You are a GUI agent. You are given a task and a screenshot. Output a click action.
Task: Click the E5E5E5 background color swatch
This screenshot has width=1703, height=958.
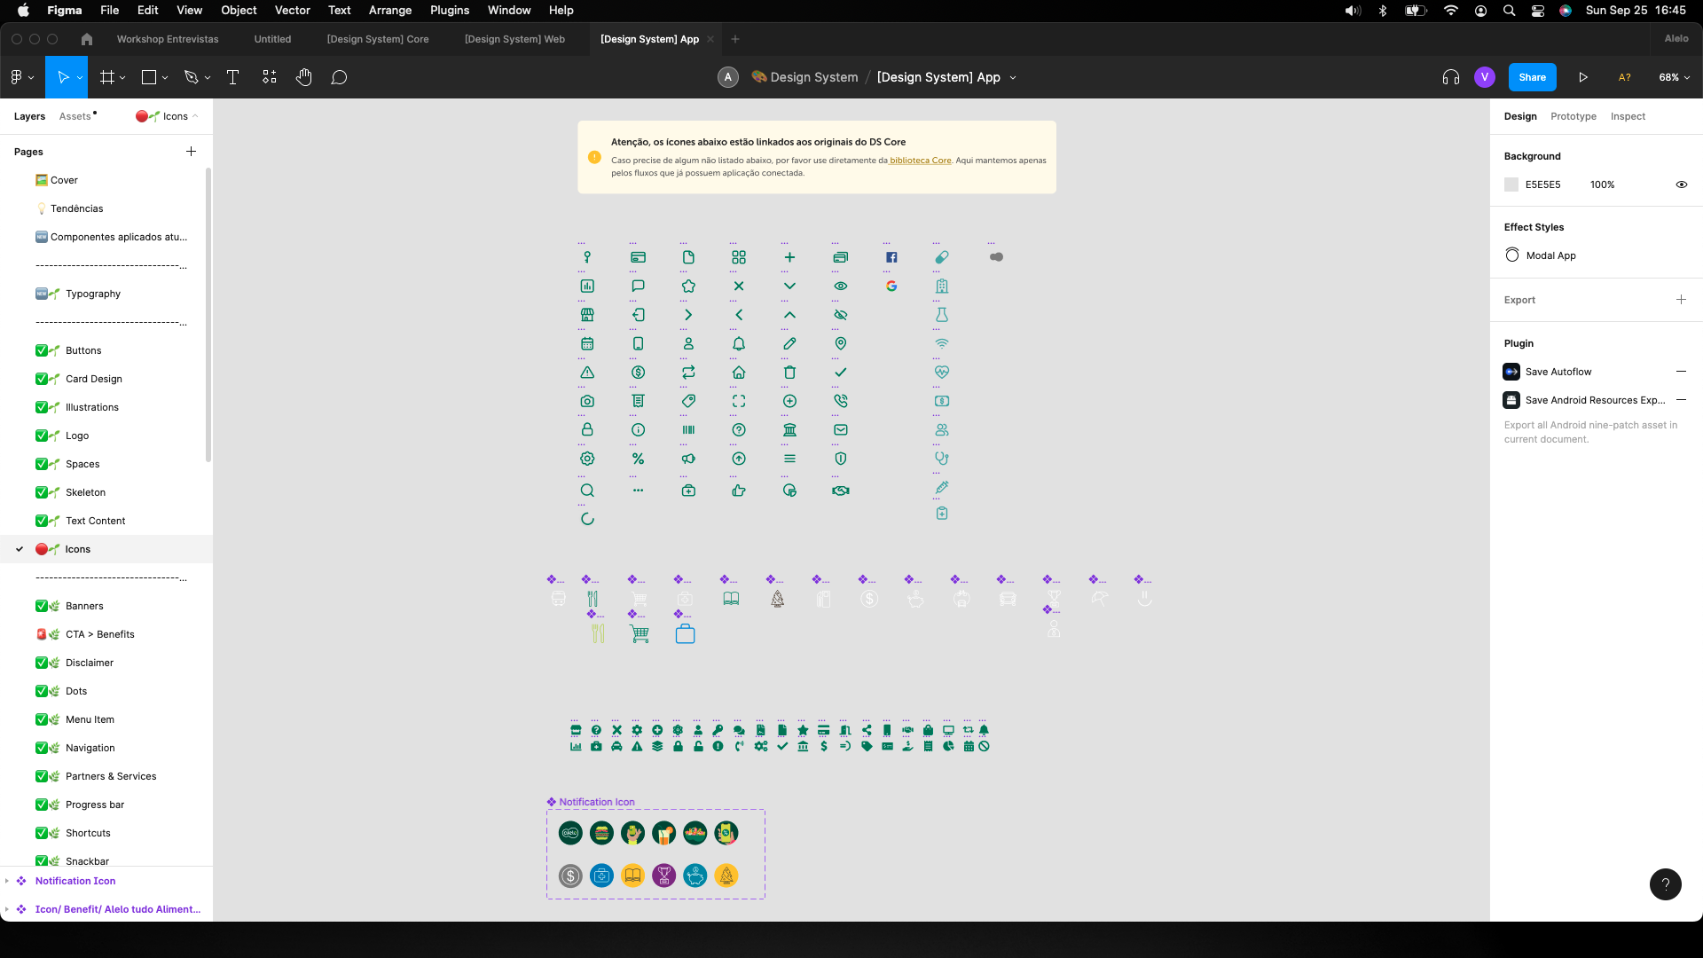click(x=1511, y=185)
